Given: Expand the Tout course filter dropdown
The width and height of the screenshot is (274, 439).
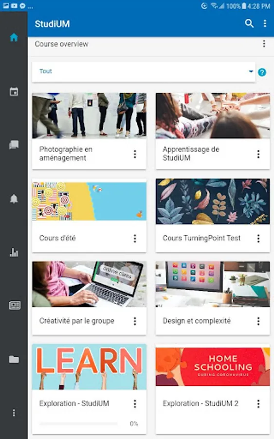Looking at the screenshot, I should [144, 72].
